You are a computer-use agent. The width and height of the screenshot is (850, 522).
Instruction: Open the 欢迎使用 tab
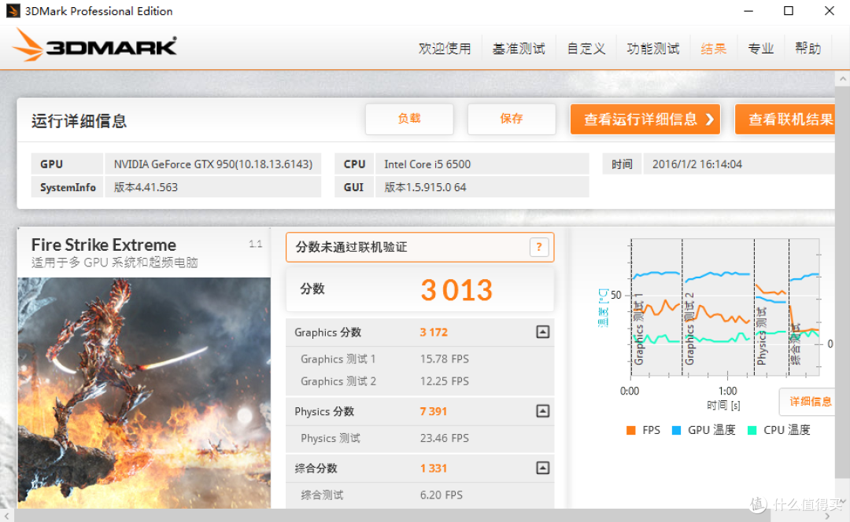click(445, 49)
